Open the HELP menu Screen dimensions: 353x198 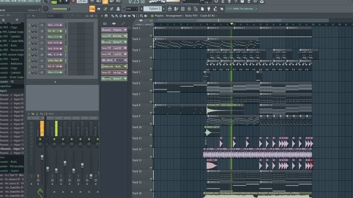(x=38, y=1)
